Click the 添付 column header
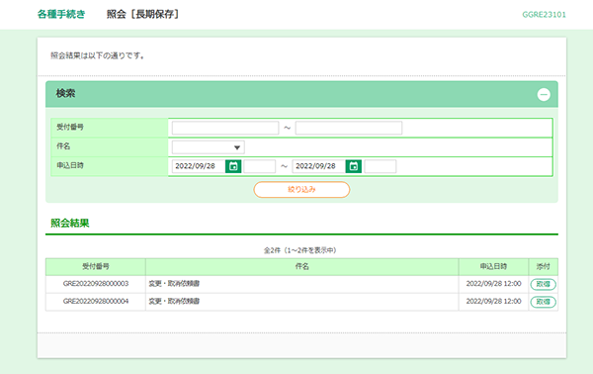The height and width of the screenshot is (374, 593). [x=543, y=266]
